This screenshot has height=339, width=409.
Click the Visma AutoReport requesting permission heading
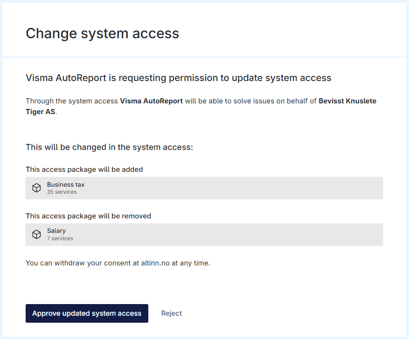(x=179, y=78)
